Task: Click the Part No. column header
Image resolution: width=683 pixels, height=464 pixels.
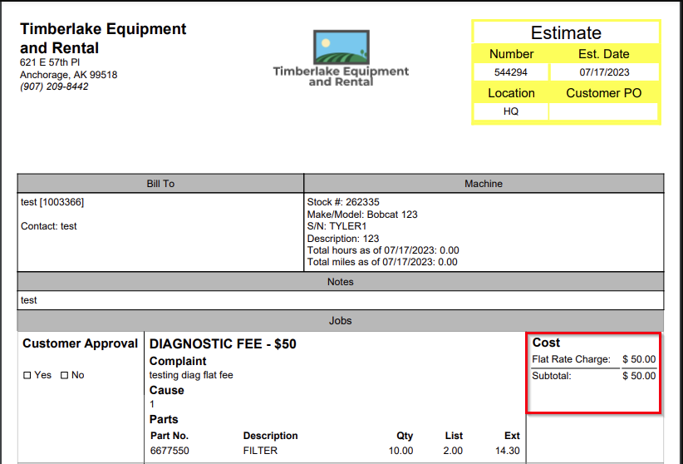Action: 170,436
